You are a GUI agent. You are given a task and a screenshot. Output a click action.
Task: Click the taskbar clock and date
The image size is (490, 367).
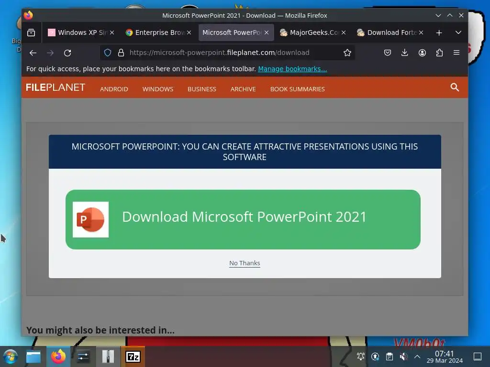445,356
